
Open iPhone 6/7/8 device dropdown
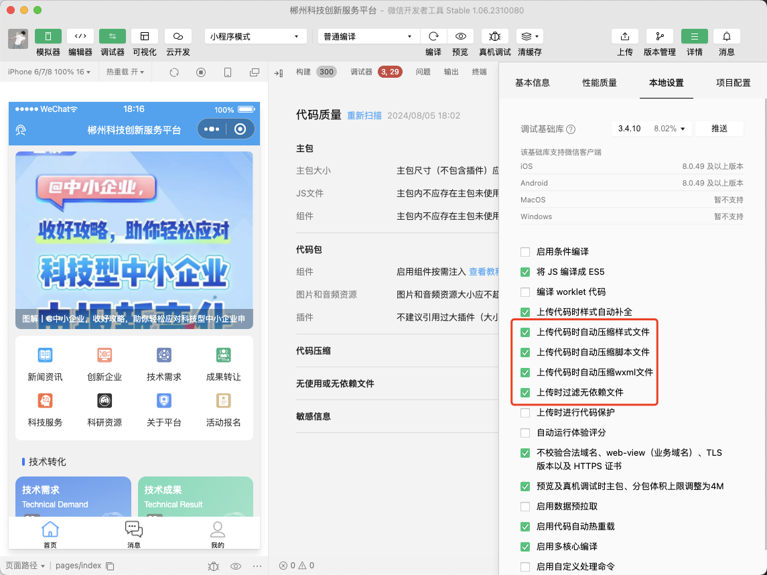pyautogui.click(x=49, y=72)
